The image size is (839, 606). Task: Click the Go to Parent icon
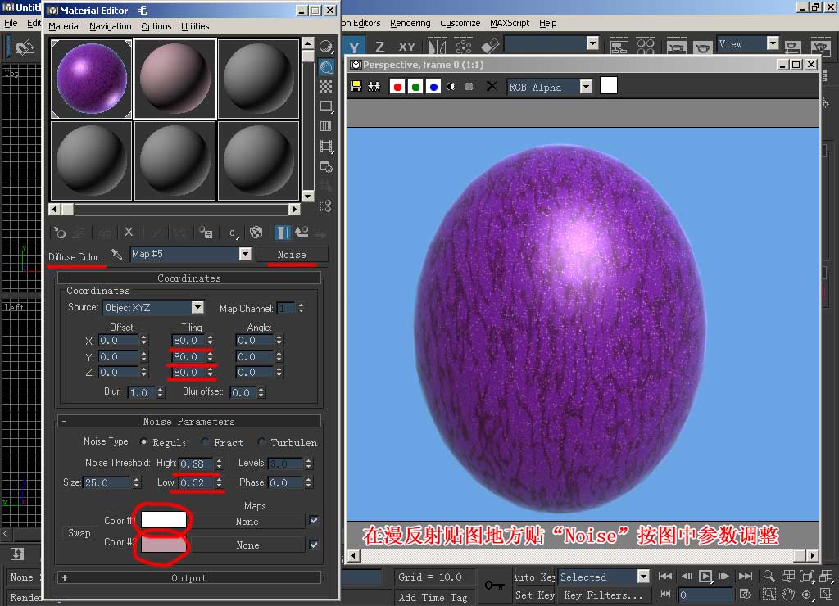tap(302, 233)
